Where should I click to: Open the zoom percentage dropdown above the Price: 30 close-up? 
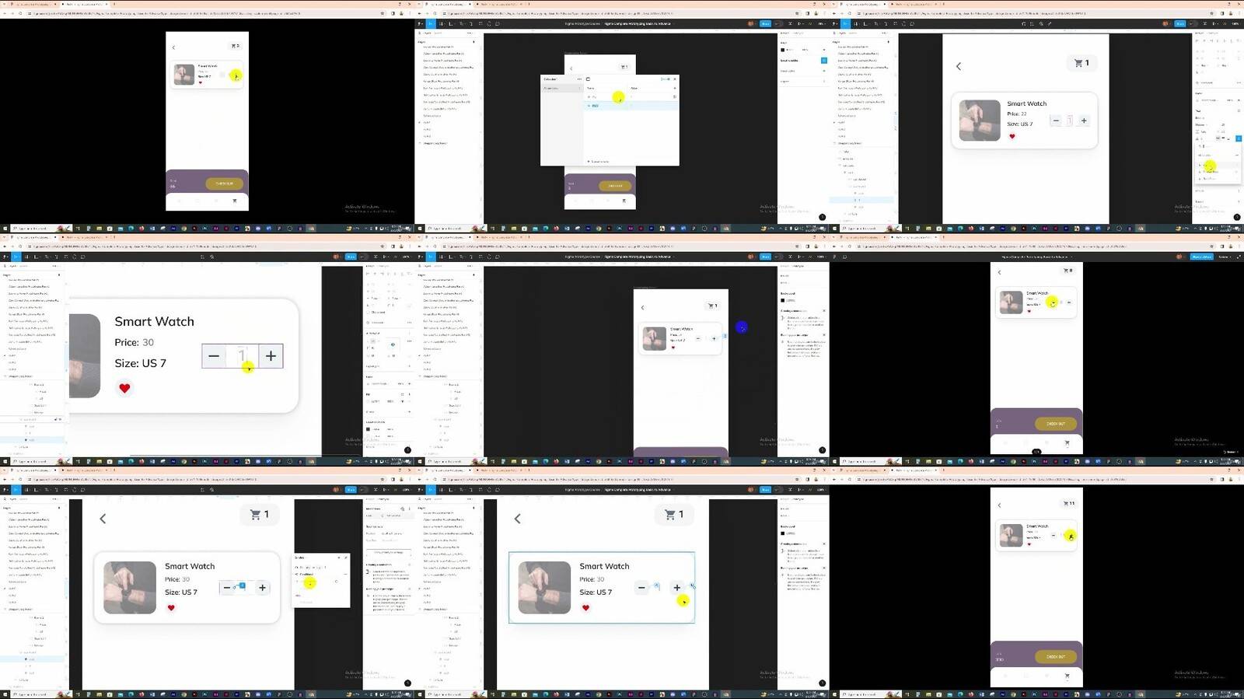click(407, 257)
